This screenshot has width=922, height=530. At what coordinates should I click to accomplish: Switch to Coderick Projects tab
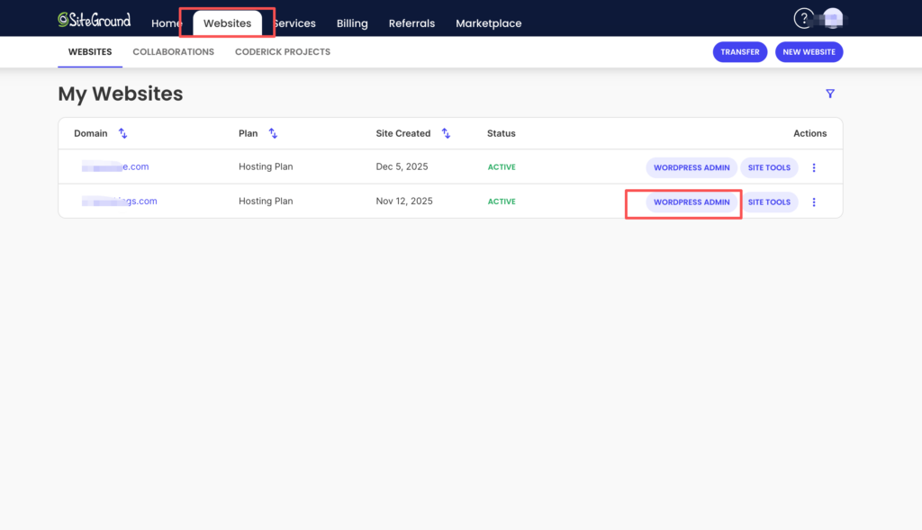283,52
